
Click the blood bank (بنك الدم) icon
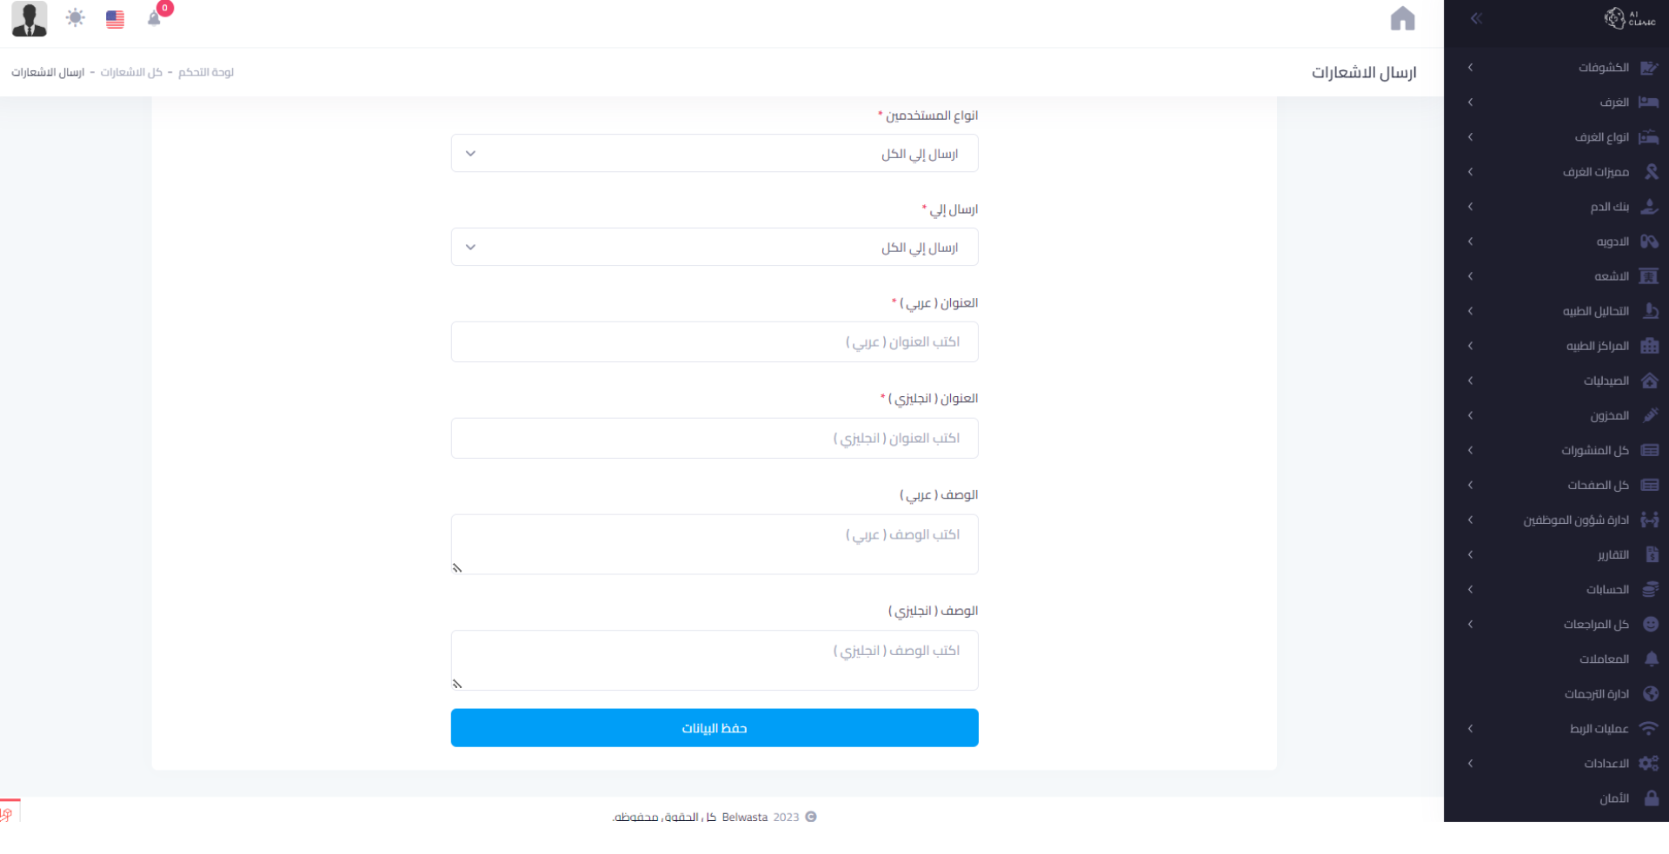1649,207
